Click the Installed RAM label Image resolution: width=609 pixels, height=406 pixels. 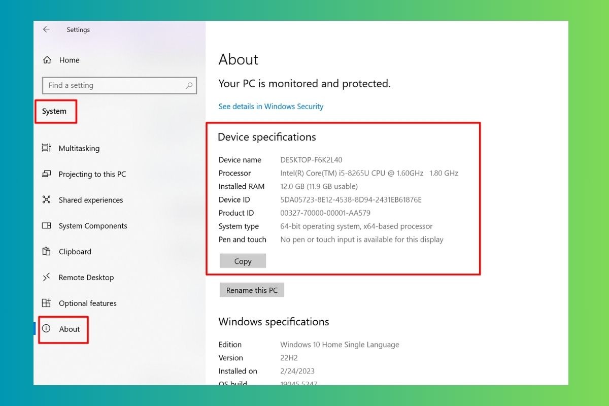click(x=242, y=186)
